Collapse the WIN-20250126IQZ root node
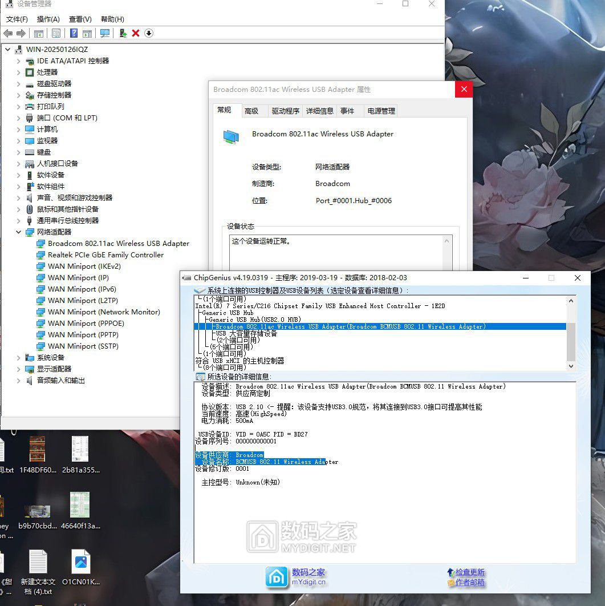This screenshot has height=606, width=605. (8, 50)
